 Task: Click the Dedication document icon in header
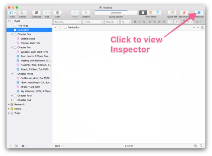click(65, 27)
